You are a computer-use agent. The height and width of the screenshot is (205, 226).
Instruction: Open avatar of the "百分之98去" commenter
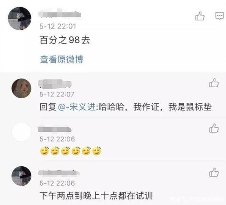coord(19,19)
